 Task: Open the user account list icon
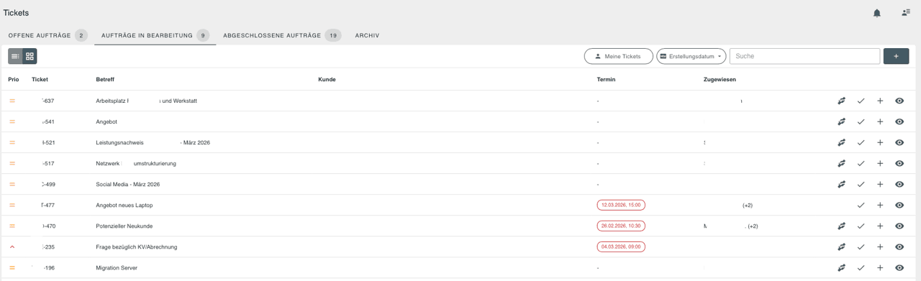coord(906,13)
